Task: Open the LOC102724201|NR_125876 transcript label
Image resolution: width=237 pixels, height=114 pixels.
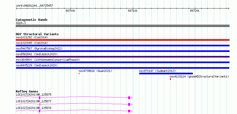Action: point(34,108)
